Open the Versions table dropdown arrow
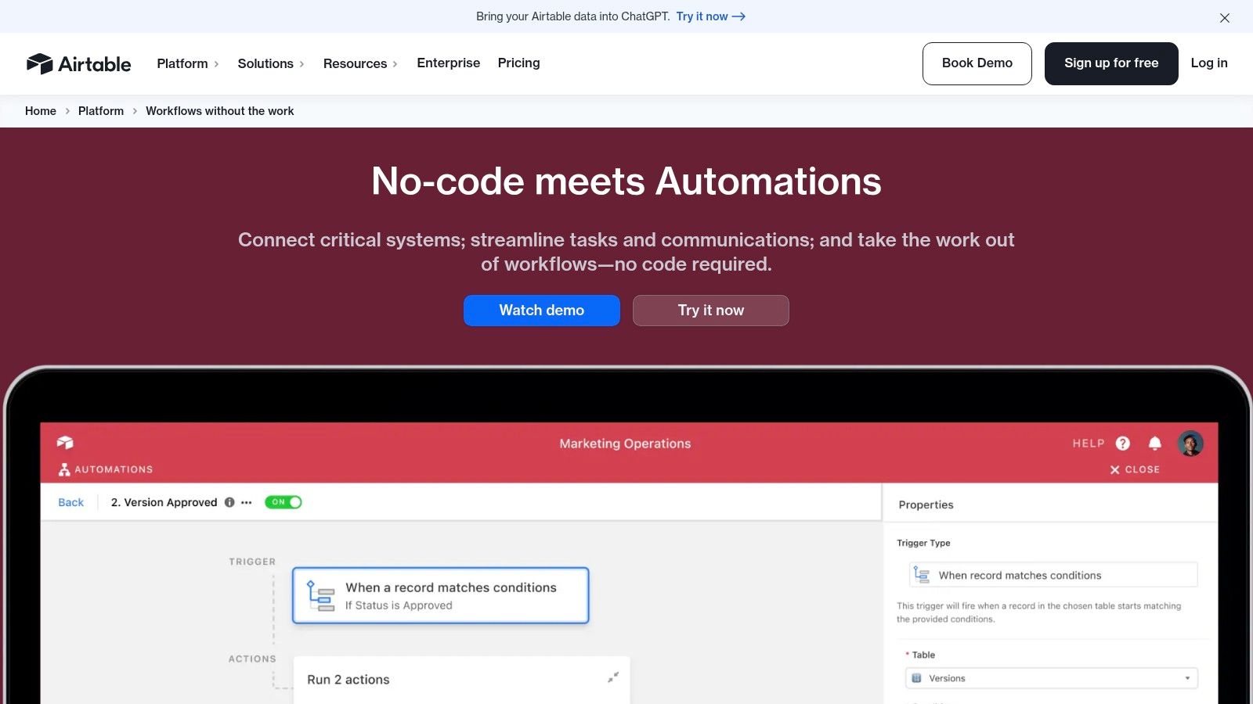 [x=1187, y=678]
